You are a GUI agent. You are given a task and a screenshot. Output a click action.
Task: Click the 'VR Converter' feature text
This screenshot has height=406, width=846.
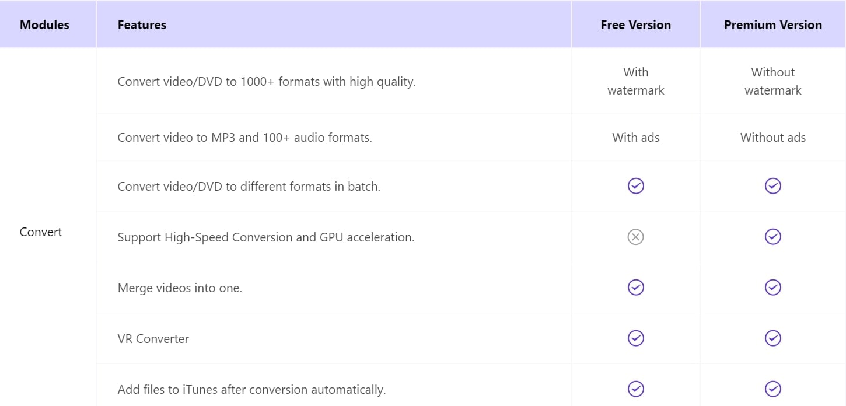click(153, 339)
